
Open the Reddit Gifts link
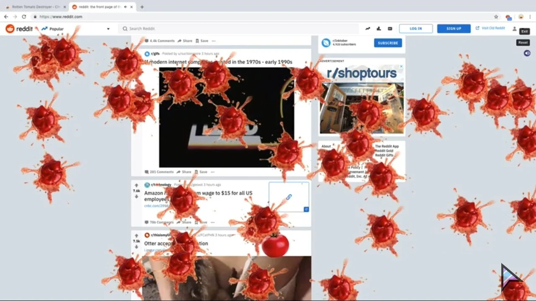[384, 156]
